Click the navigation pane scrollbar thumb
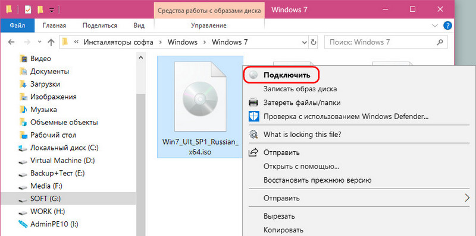Viewport: 476px width, 236px height. coord(140,164)
